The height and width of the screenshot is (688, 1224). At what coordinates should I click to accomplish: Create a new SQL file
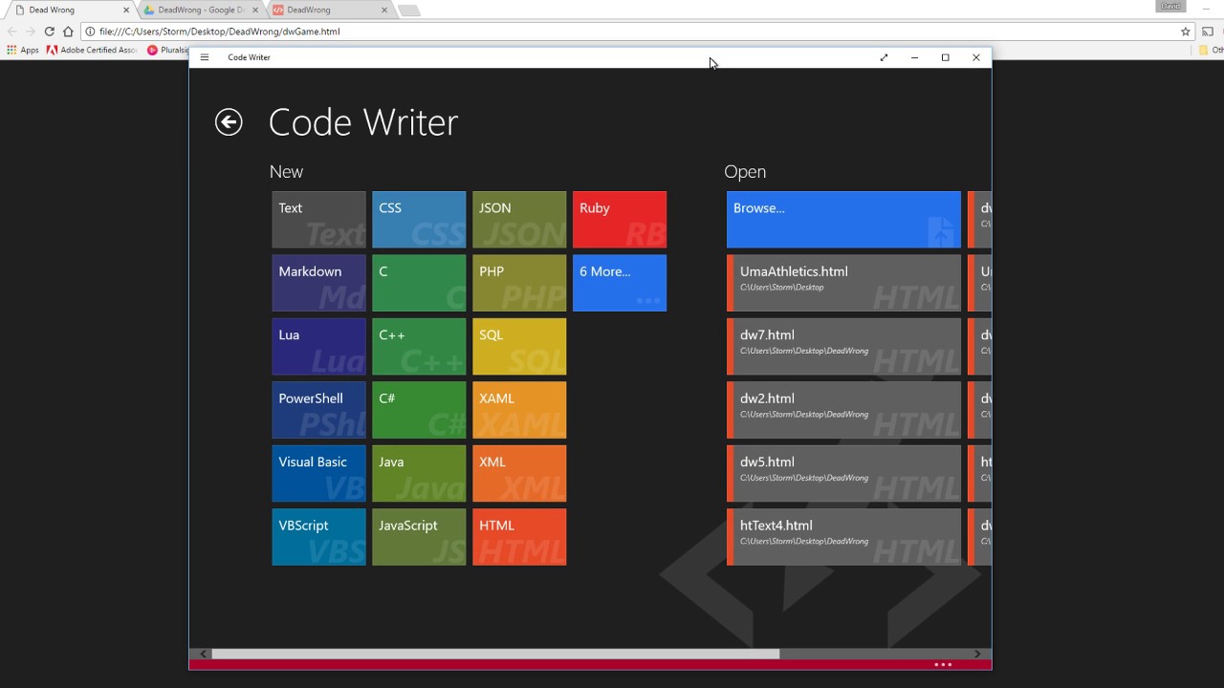point(519,347)
